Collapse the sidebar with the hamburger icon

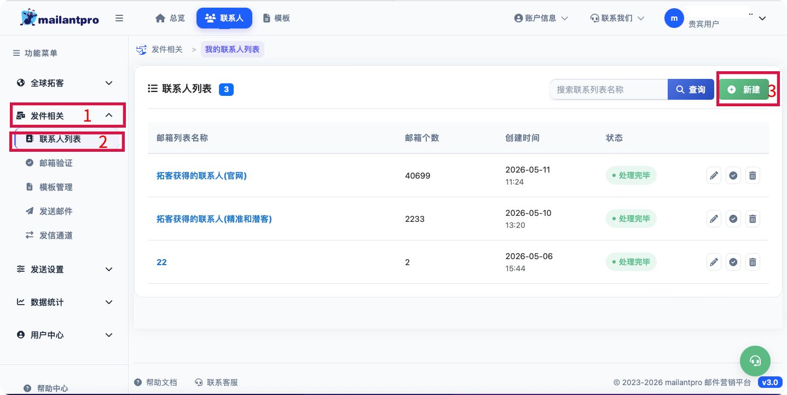pyautogui.click(x=119, y=18)
